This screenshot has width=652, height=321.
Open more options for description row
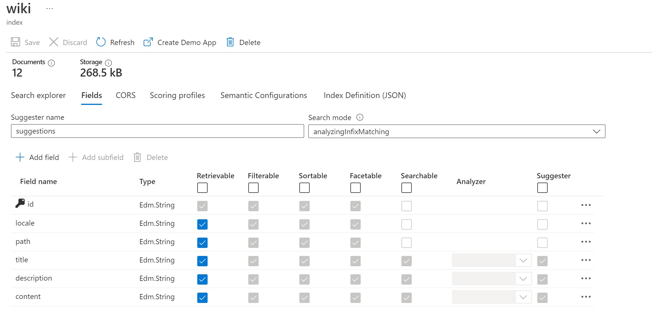586,278
